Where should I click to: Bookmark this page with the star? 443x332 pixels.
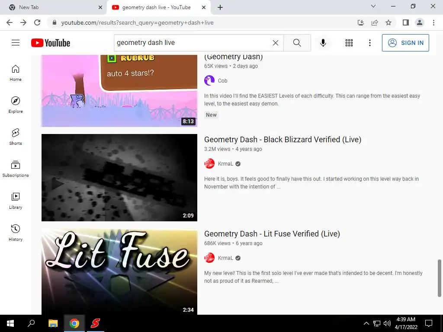(x=388, y=22)
